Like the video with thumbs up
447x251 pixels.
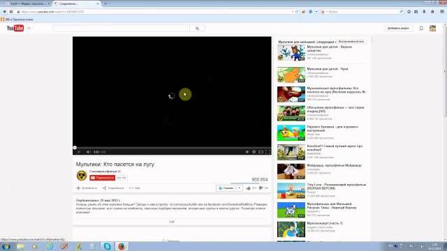(x=249, y=188)
